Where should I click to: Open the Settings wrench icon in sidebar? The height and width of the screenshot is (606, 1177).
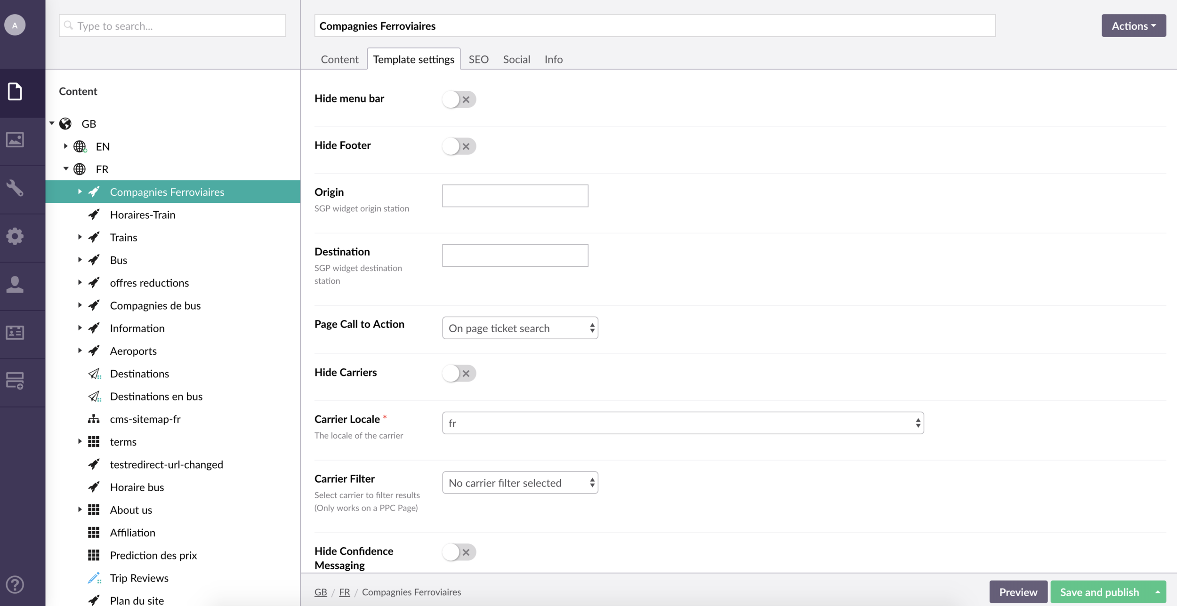[x=15, y=188]
